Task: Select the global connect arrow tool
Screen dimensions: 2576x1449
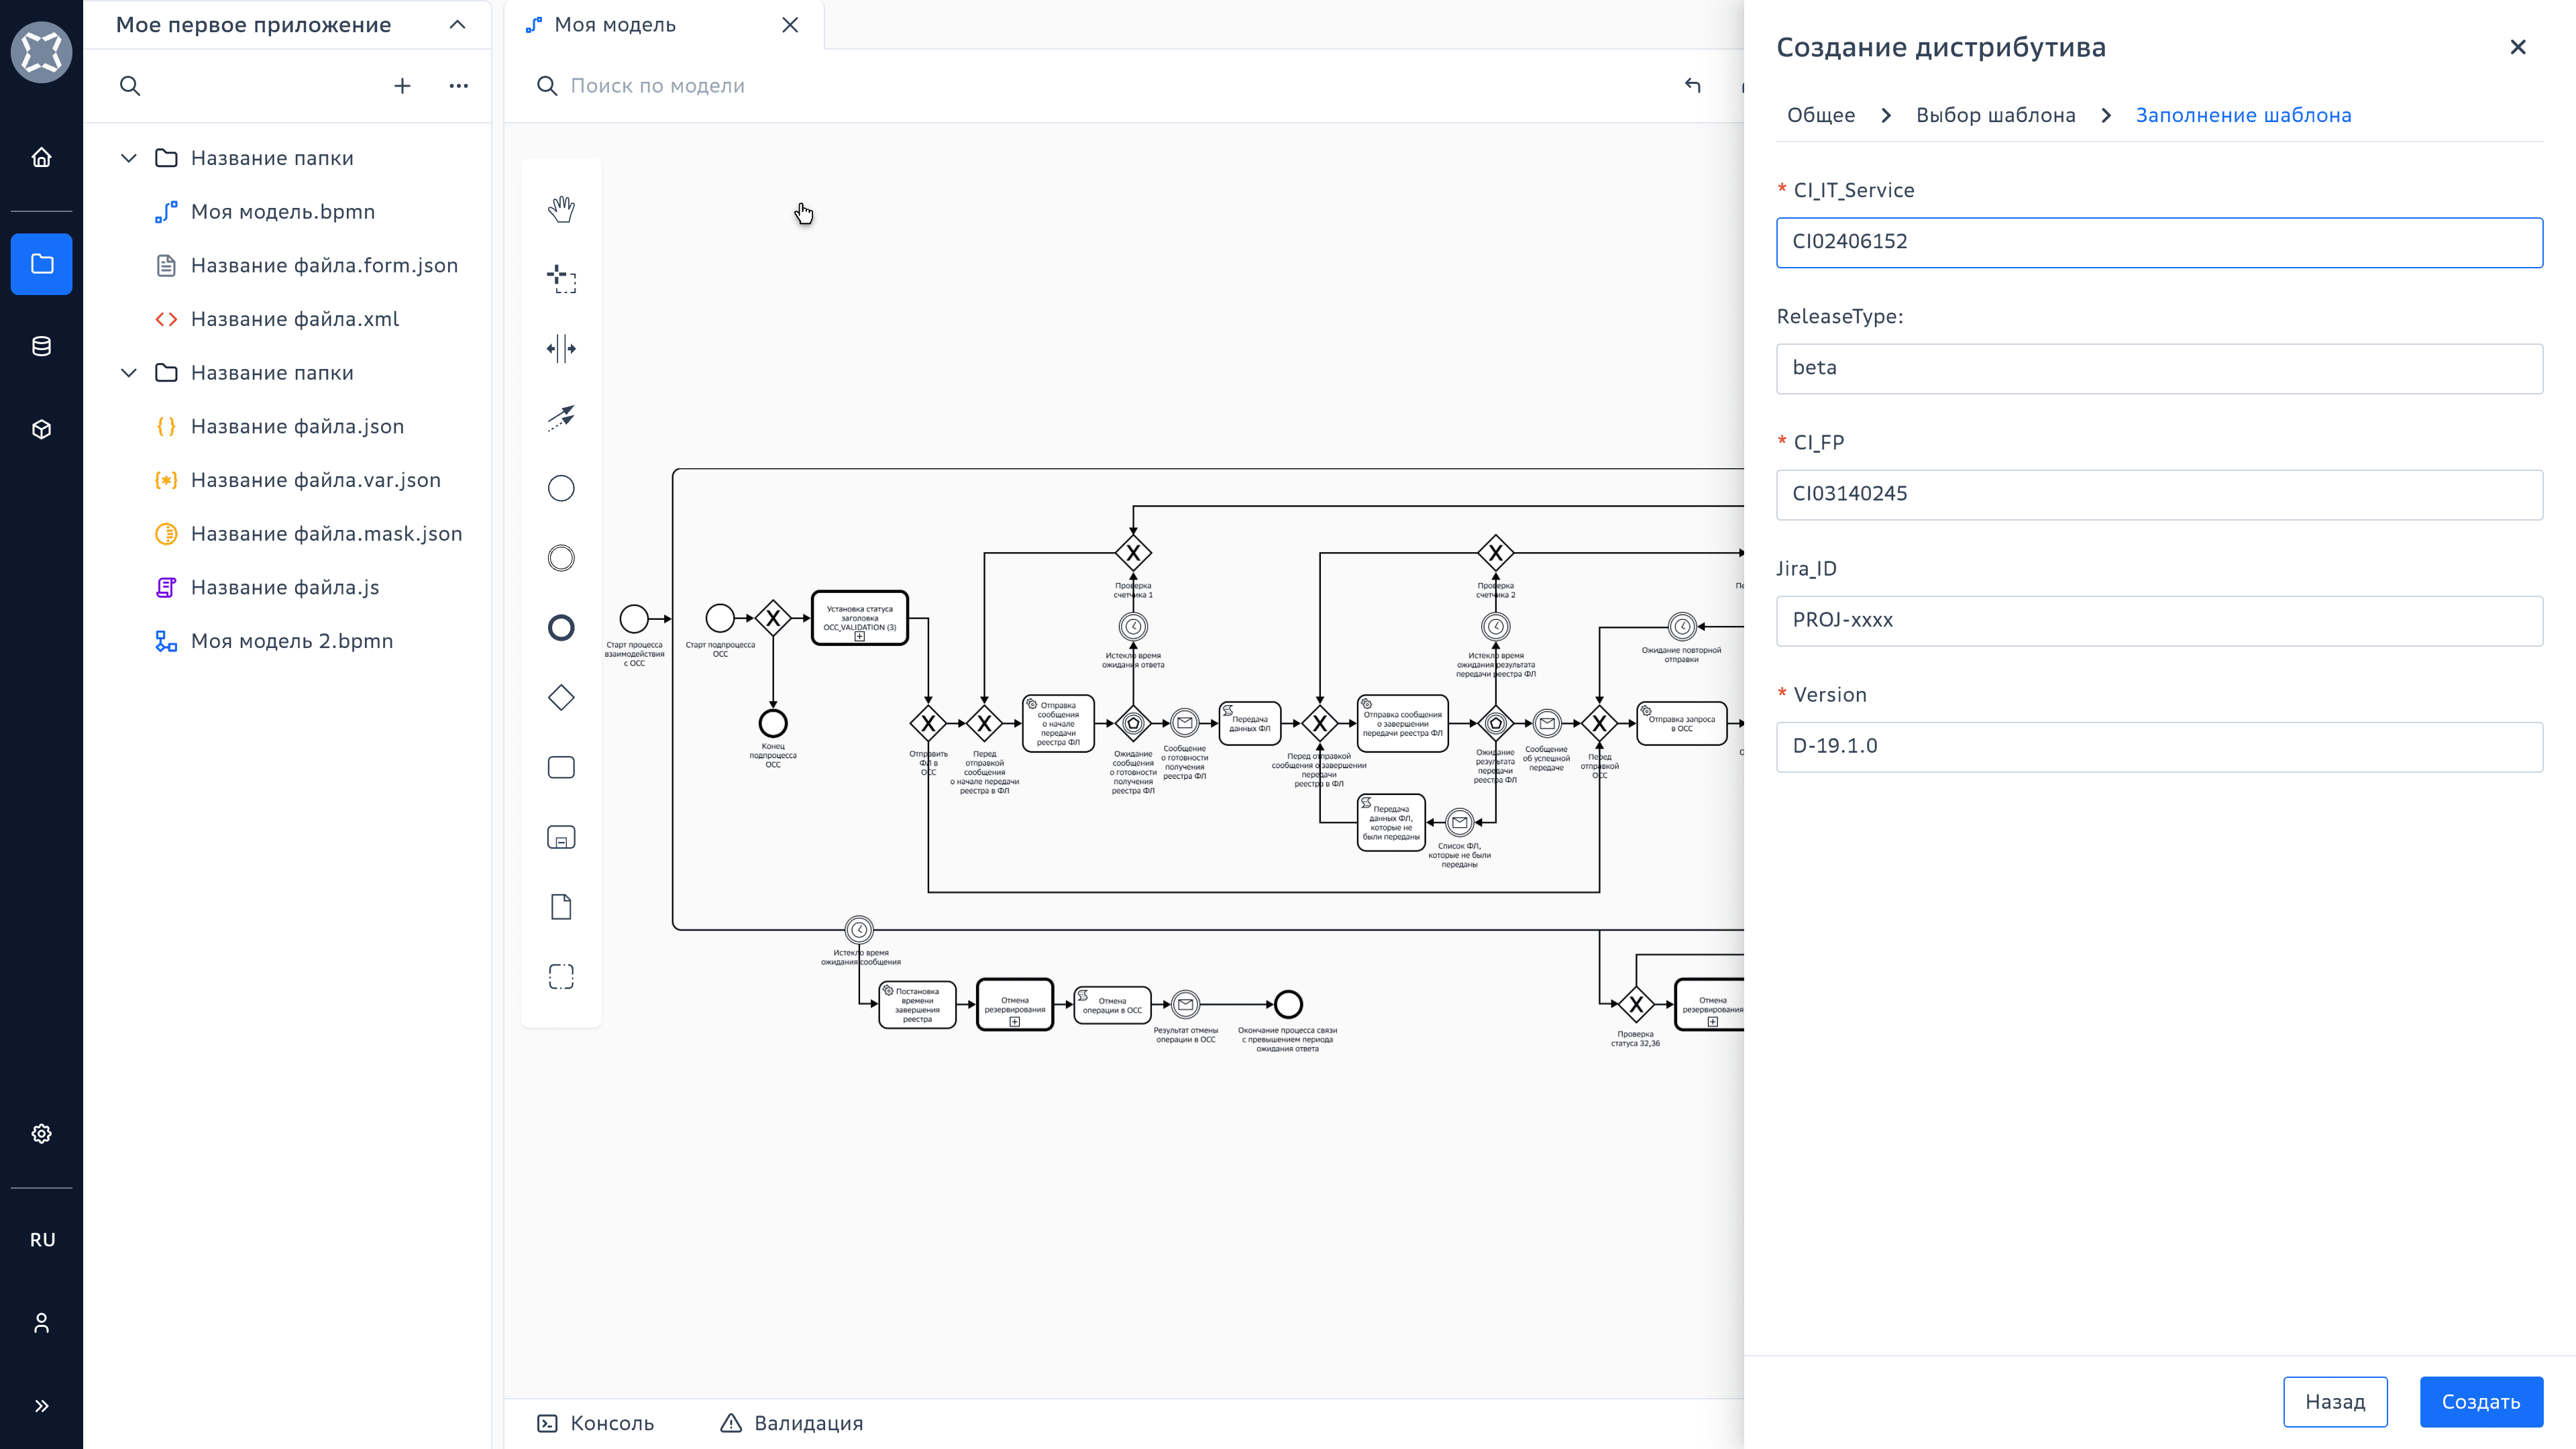Action: 561,418
